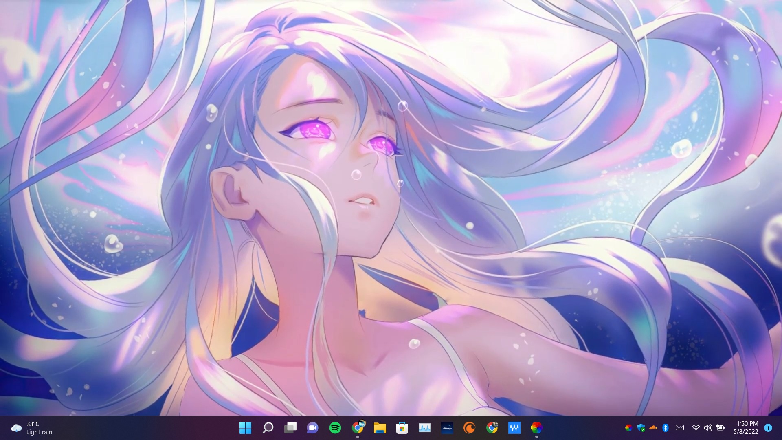Open the colorful wallpaper app in taskbar center
This screenshot has width=782, height=440.
[x=536, y=428]
